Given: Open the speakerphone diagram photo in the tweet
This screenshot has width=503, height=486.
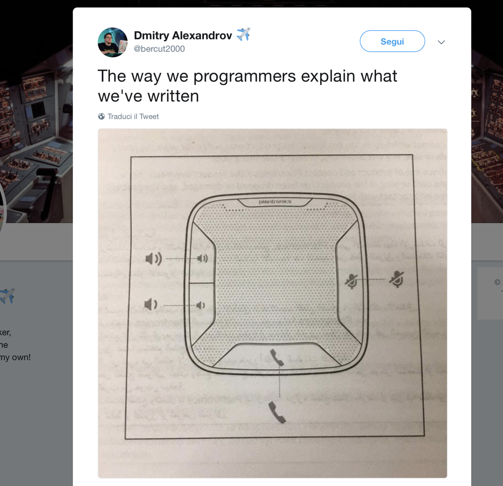Looking at the screenshot, I should [272, 303].
